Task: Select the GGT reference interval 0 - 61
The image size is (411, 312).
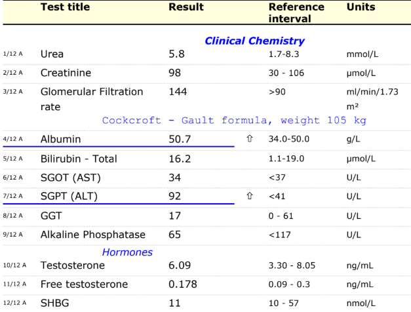Action: [x=281, y=216]
